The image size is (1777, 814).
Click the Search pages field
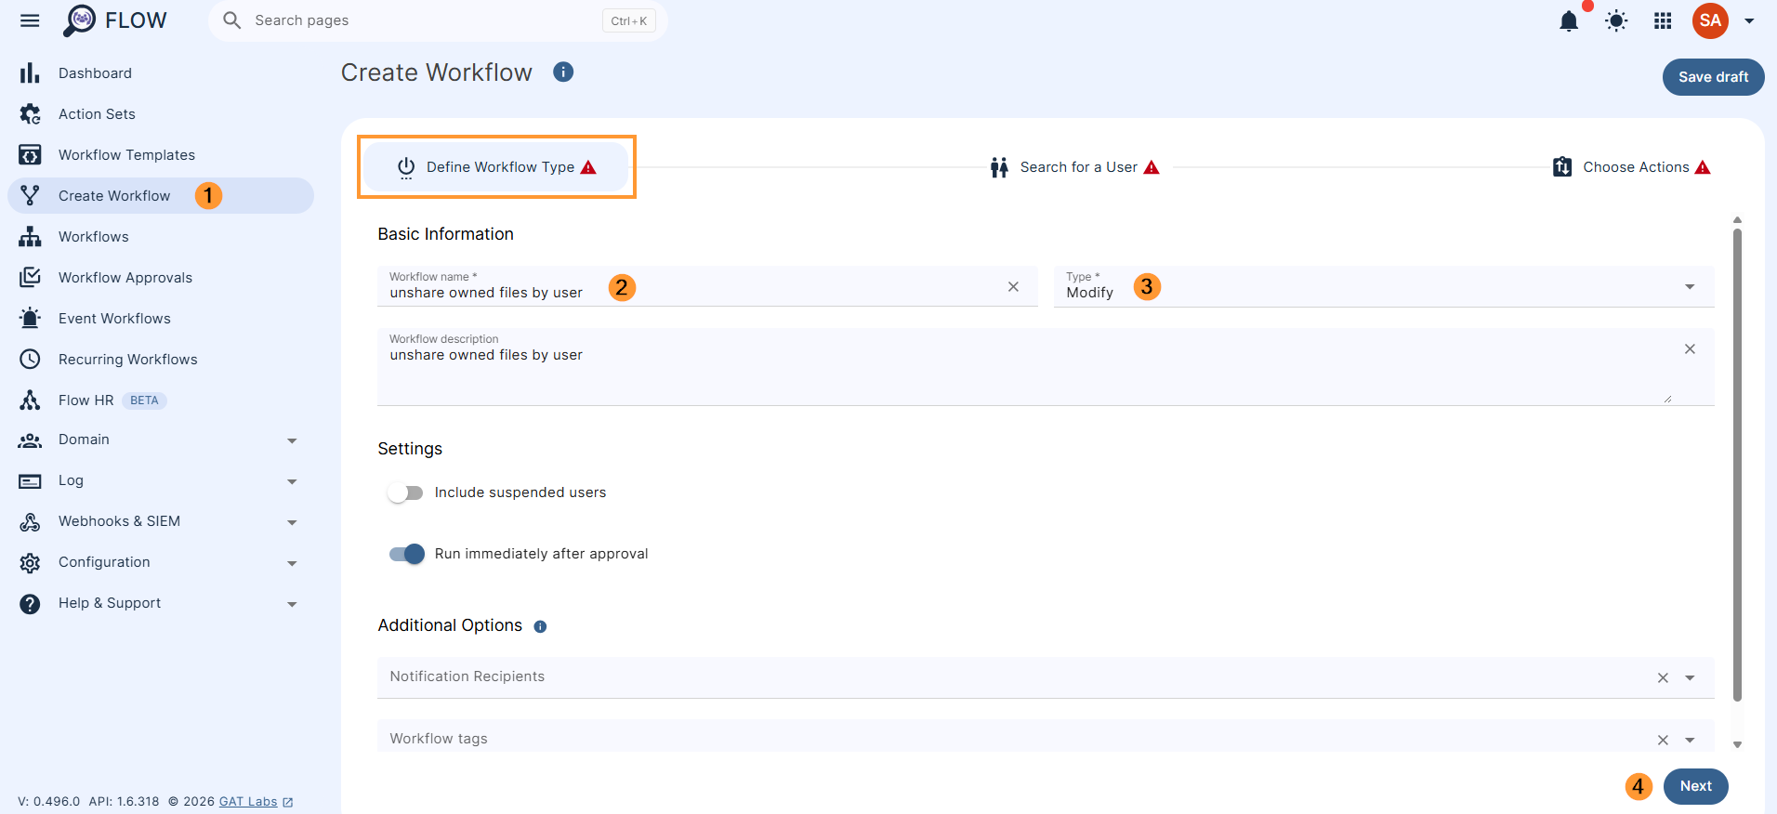pos(437,20)
